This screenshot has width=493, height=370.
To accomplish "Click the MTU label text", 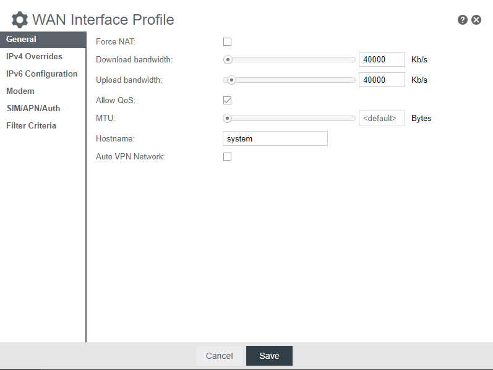I will pyautogui.click(x=106, y=118).
